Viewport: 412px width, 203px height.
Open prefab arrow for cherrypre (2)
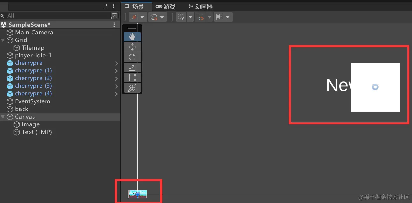[116, 79]
